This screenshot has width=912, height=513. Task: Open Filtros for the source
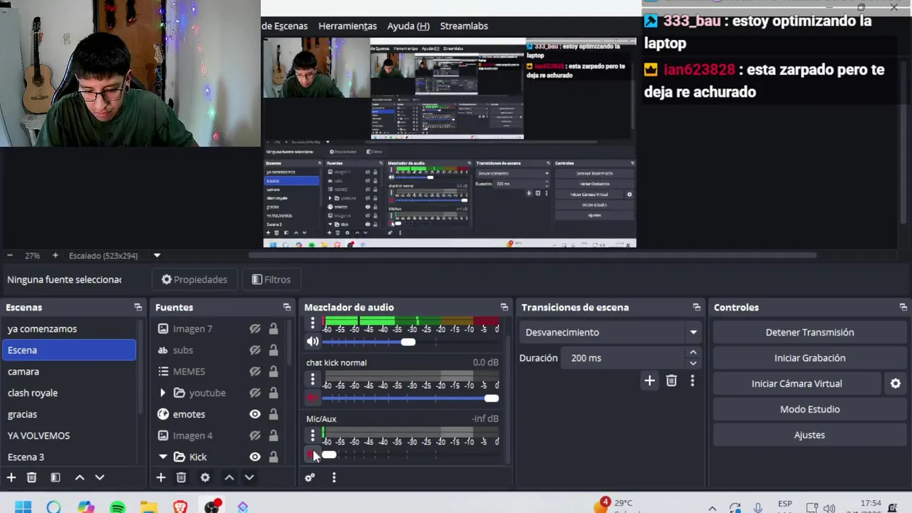pos(271,279)
